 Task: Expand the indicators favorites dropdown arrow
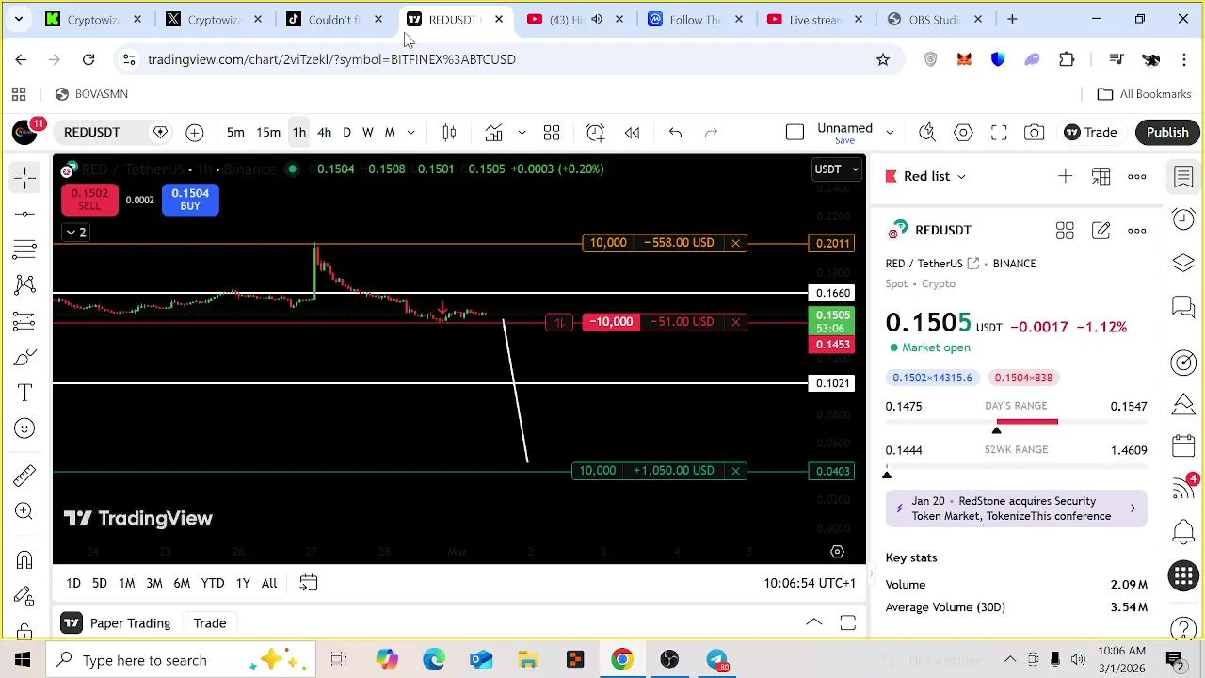coord(522,133)
